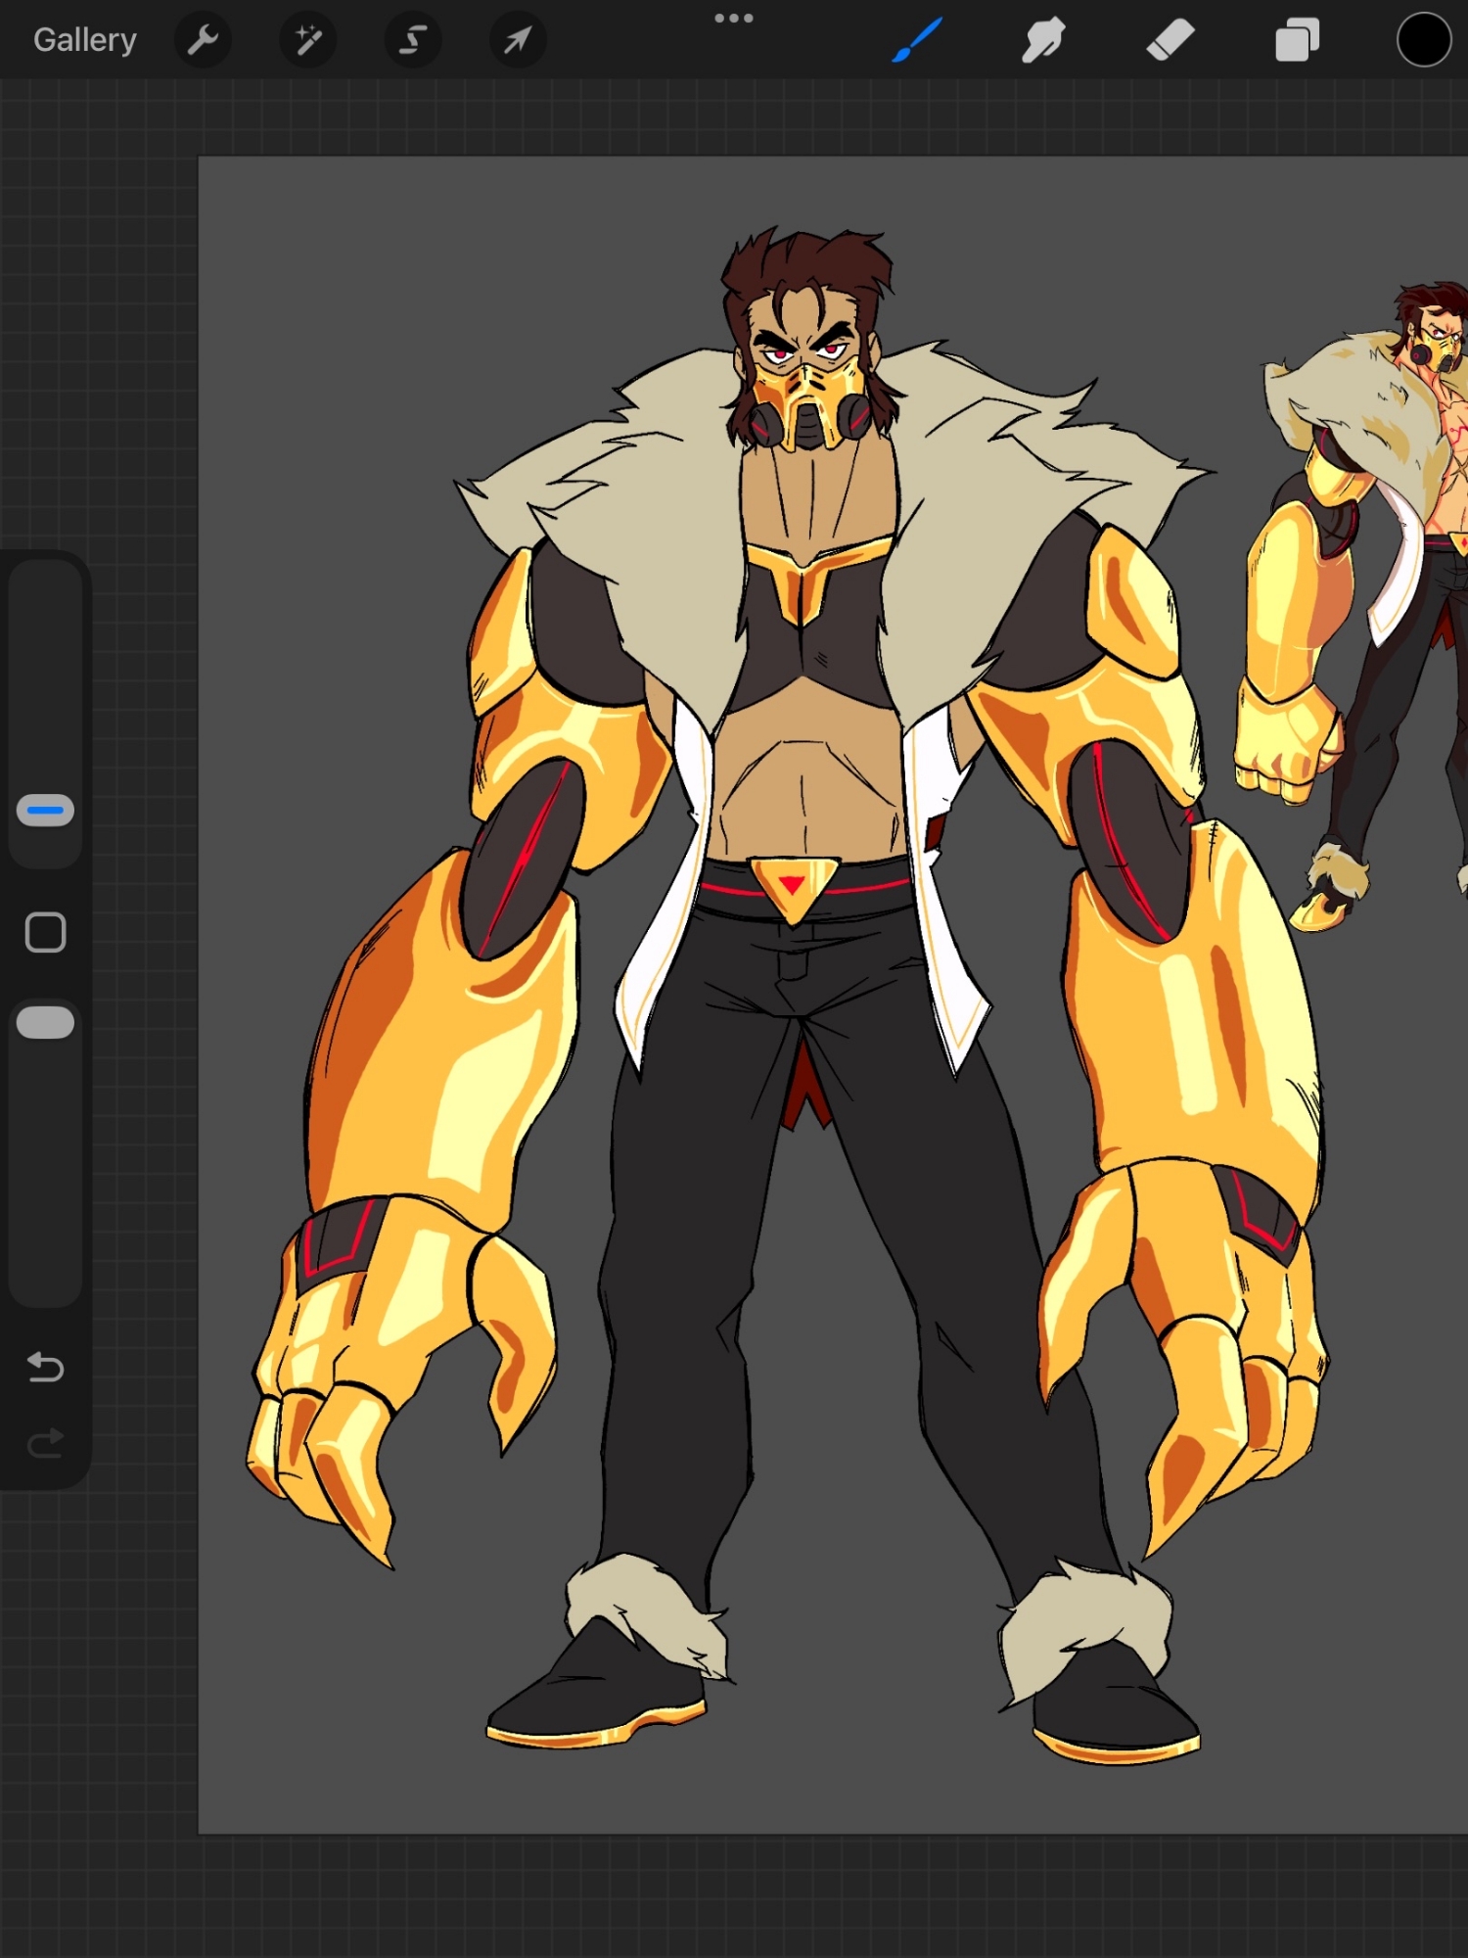Redo the last undone action
Viewport: 1468px width, 1958px height.
(x=46, y=1443)
